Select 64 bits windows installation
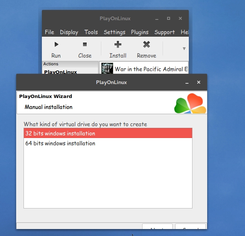 (108, 143)
